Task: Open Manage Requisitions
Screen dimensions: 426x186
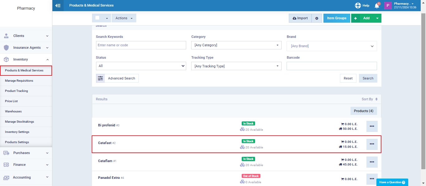Action: pos(26,81)
